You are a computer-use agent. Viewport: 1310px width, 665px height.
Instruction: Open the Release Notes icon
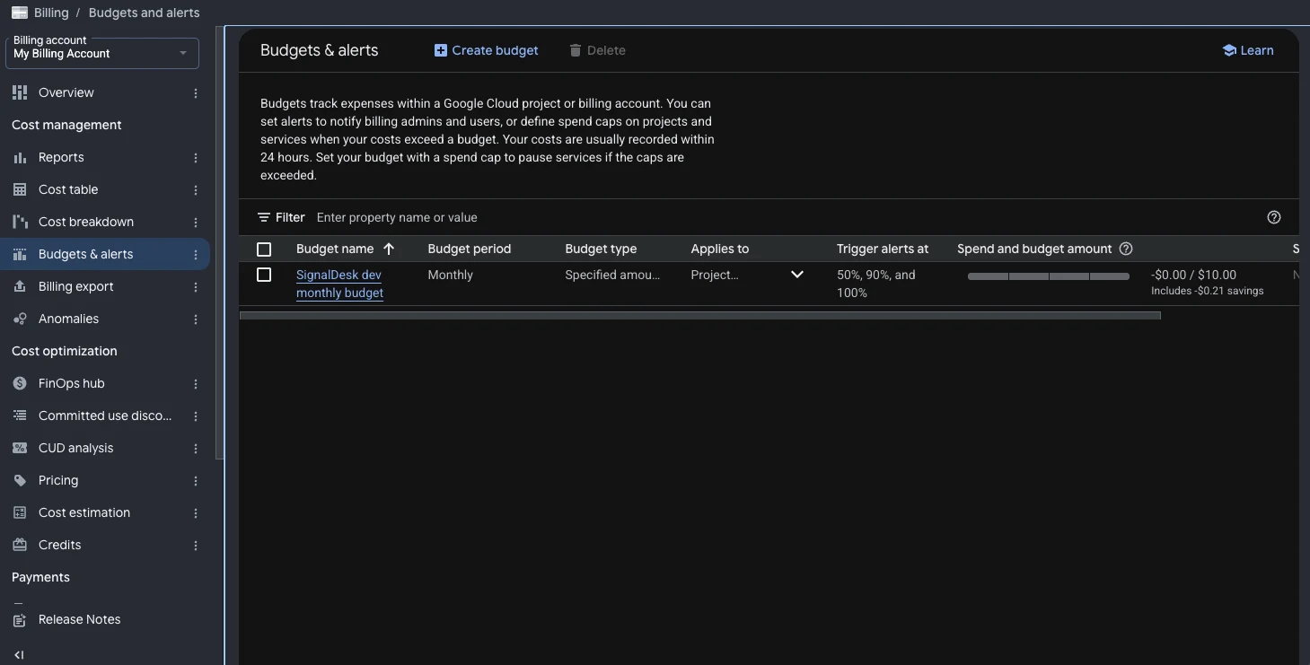tap(20, 619)
